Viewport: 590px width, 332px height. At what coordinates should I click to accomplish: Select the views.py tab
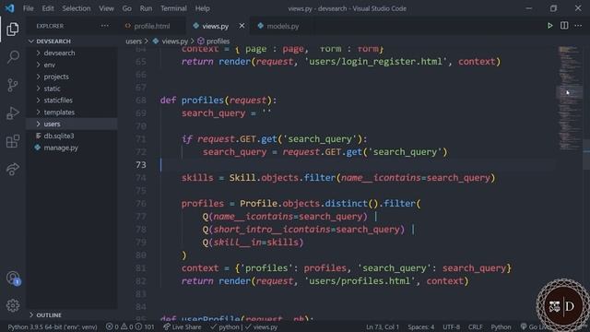click(x=215, y=26)
